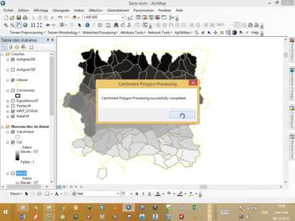Screen dimensions: 295x221
Task: Open the Catalog window toolbar icon
Action: [144, 18]
